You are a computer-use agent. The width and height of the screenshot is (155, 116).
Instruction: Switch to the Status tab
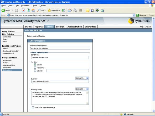[28, 27]
